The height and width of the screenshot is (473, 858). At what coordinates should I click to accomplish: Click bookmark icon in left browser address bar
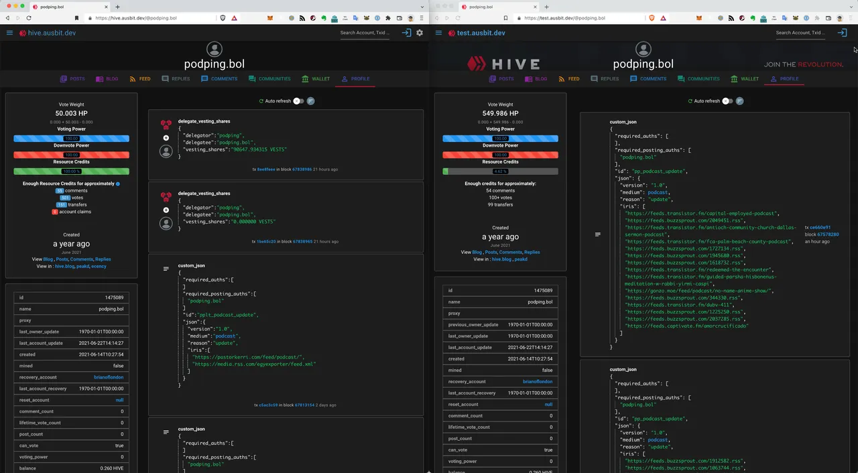76,18
